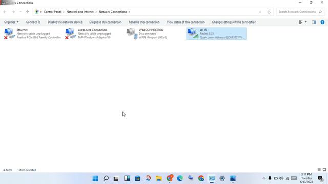328x184 pixels.
Task: Open the network icon in system tray
Action: pyautogui.click(x=288, y=178)
